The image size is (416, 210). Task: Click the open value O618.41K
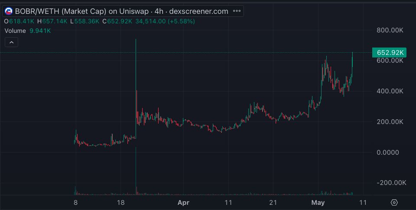19,21
